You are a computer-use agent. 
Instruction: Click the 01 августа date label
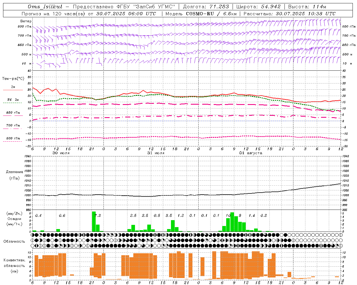pyautogui.click(x=251, y=153)
